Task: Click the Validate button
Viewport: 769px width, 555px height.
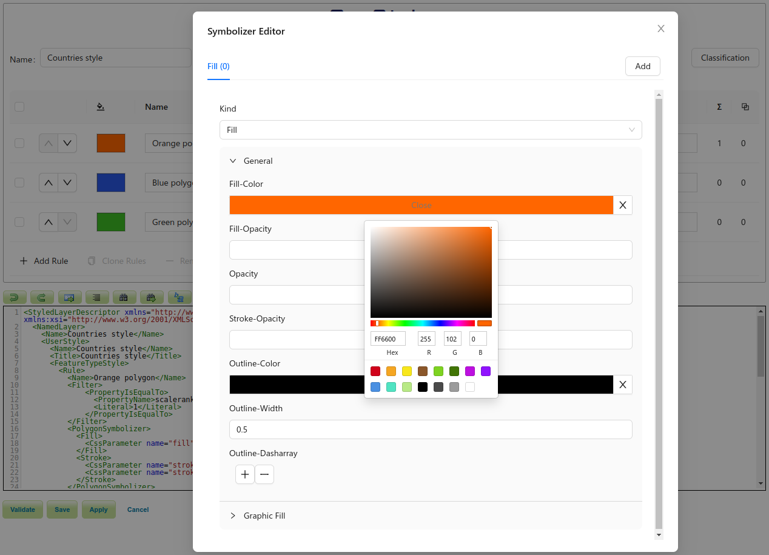Action: [23, 510]
